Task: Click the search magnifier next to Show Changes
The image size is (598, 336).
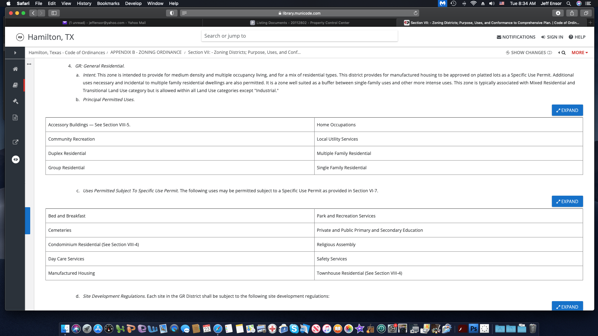Action: pos(563,53)
